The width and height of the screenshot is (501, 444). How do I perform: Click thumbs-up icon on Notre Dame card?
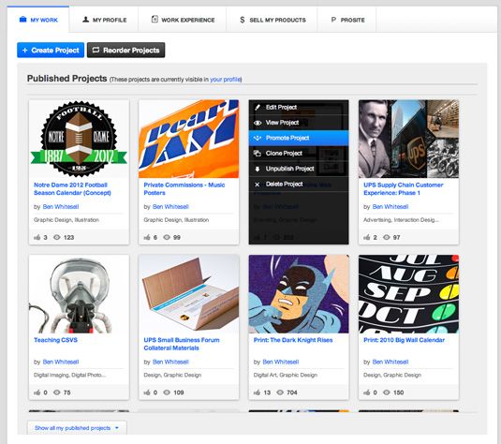point(37,237)
